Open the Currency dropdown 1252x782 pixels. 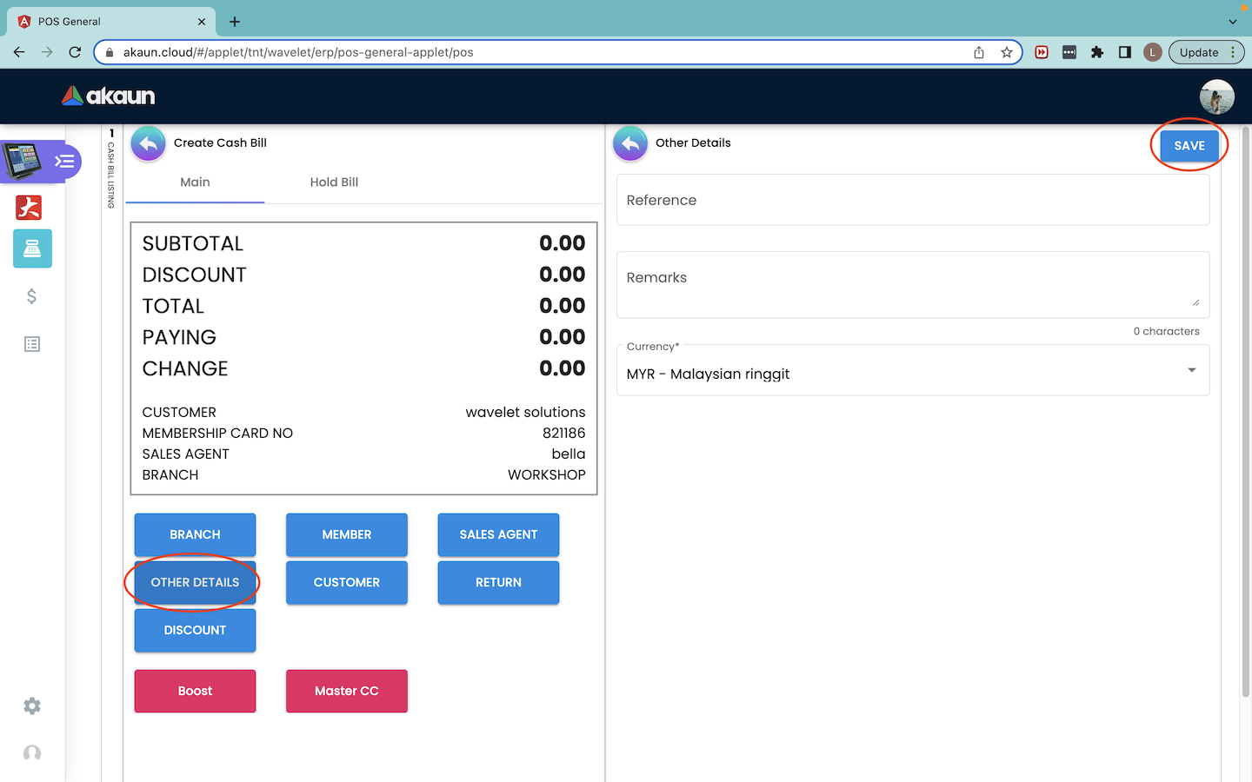click(913, 370)
